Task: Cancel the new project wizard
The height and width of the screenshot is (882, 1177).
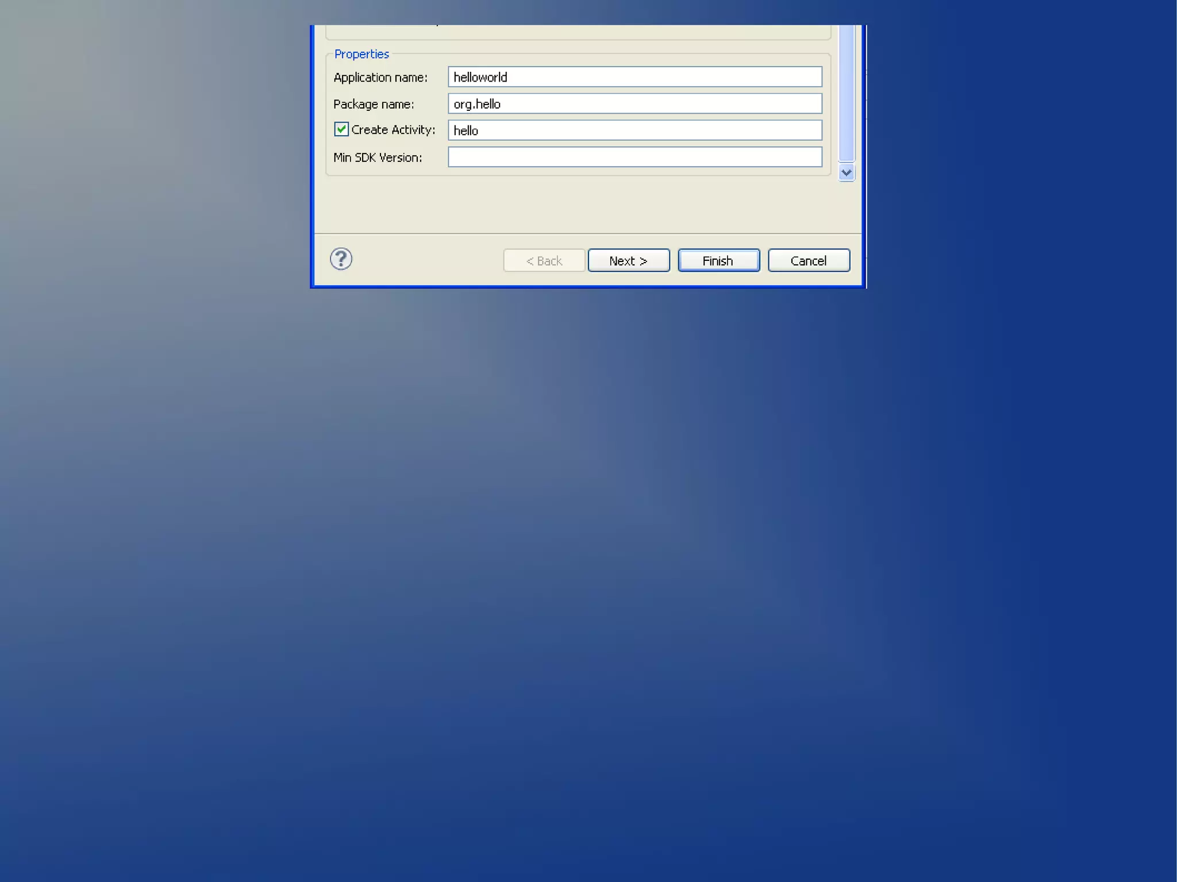Action: [x=809, y=260]
